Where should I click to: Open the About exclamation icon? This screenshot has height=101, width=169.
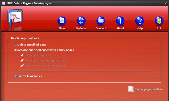(120, 21)
